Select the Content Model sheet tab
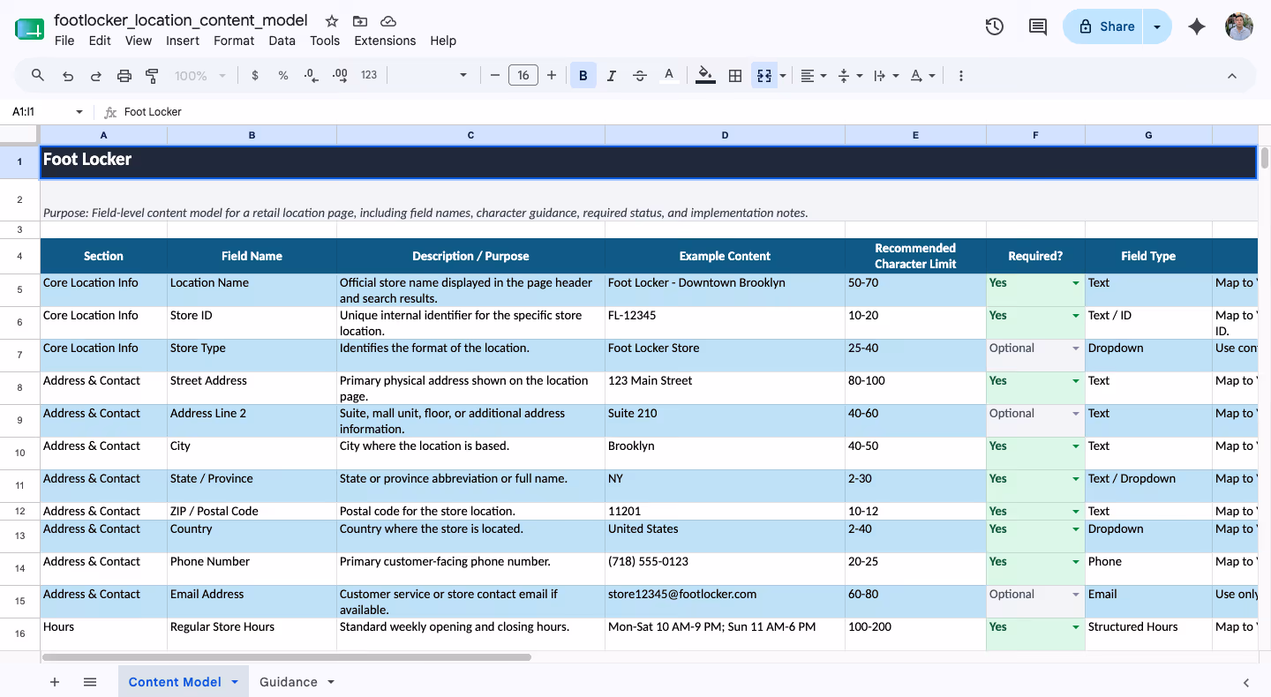The width and height of the screenshot is (1271, 697). (x=175, y=682)
